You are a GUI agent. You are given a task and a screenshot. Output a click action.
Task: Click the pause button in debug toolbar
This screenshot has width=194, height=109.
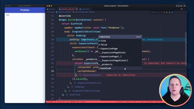[x=154, y=12]
